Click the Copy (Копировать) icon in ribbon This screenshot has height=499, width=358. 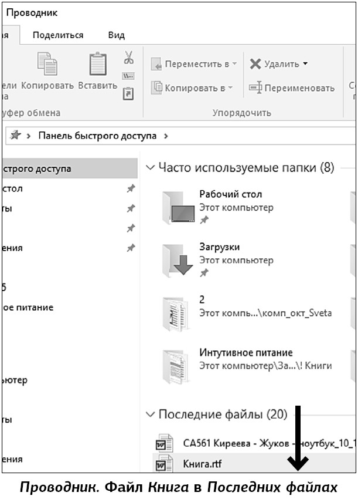47,65
